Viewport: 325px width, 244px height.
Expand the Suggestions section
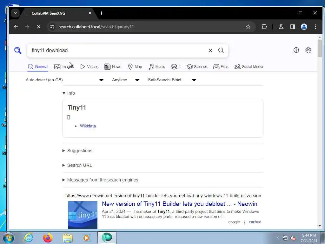[x=77, y=151]
